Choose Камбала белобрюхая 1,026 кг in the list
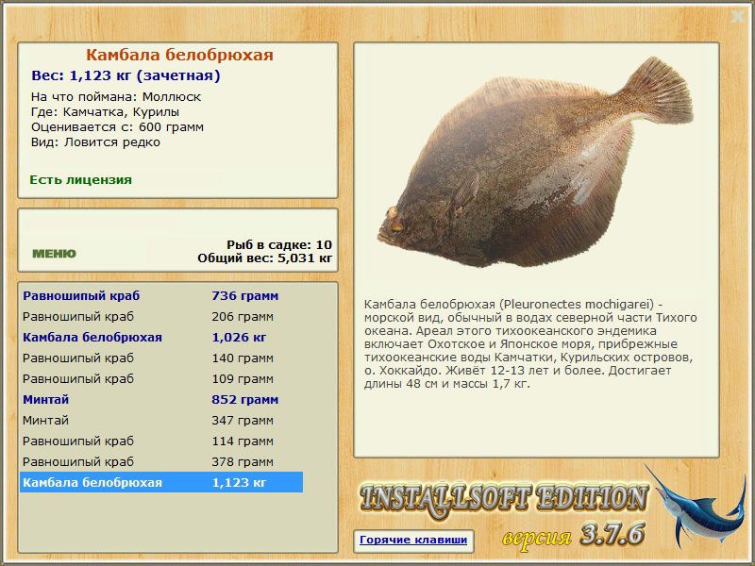 (160, 337)
